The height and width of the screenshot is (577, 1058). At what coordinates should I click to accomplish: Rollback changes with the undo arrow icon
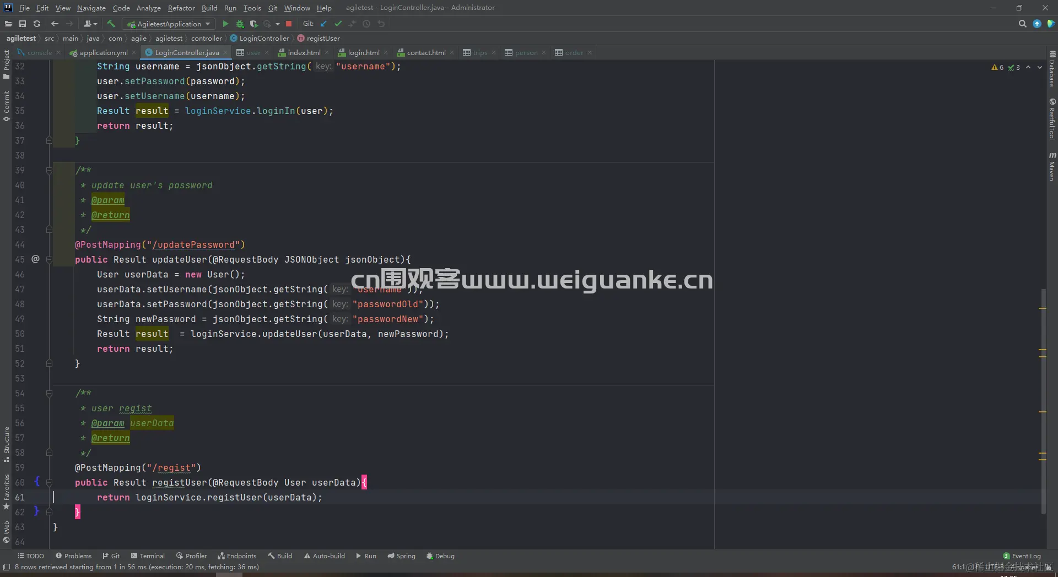point(381,24)
